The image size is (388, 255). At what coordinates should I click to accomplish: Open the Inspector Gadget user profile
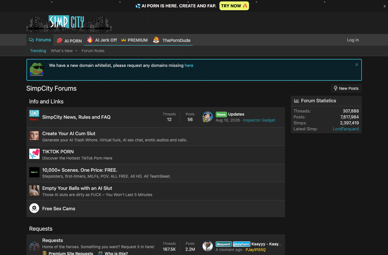coord(259,120)
